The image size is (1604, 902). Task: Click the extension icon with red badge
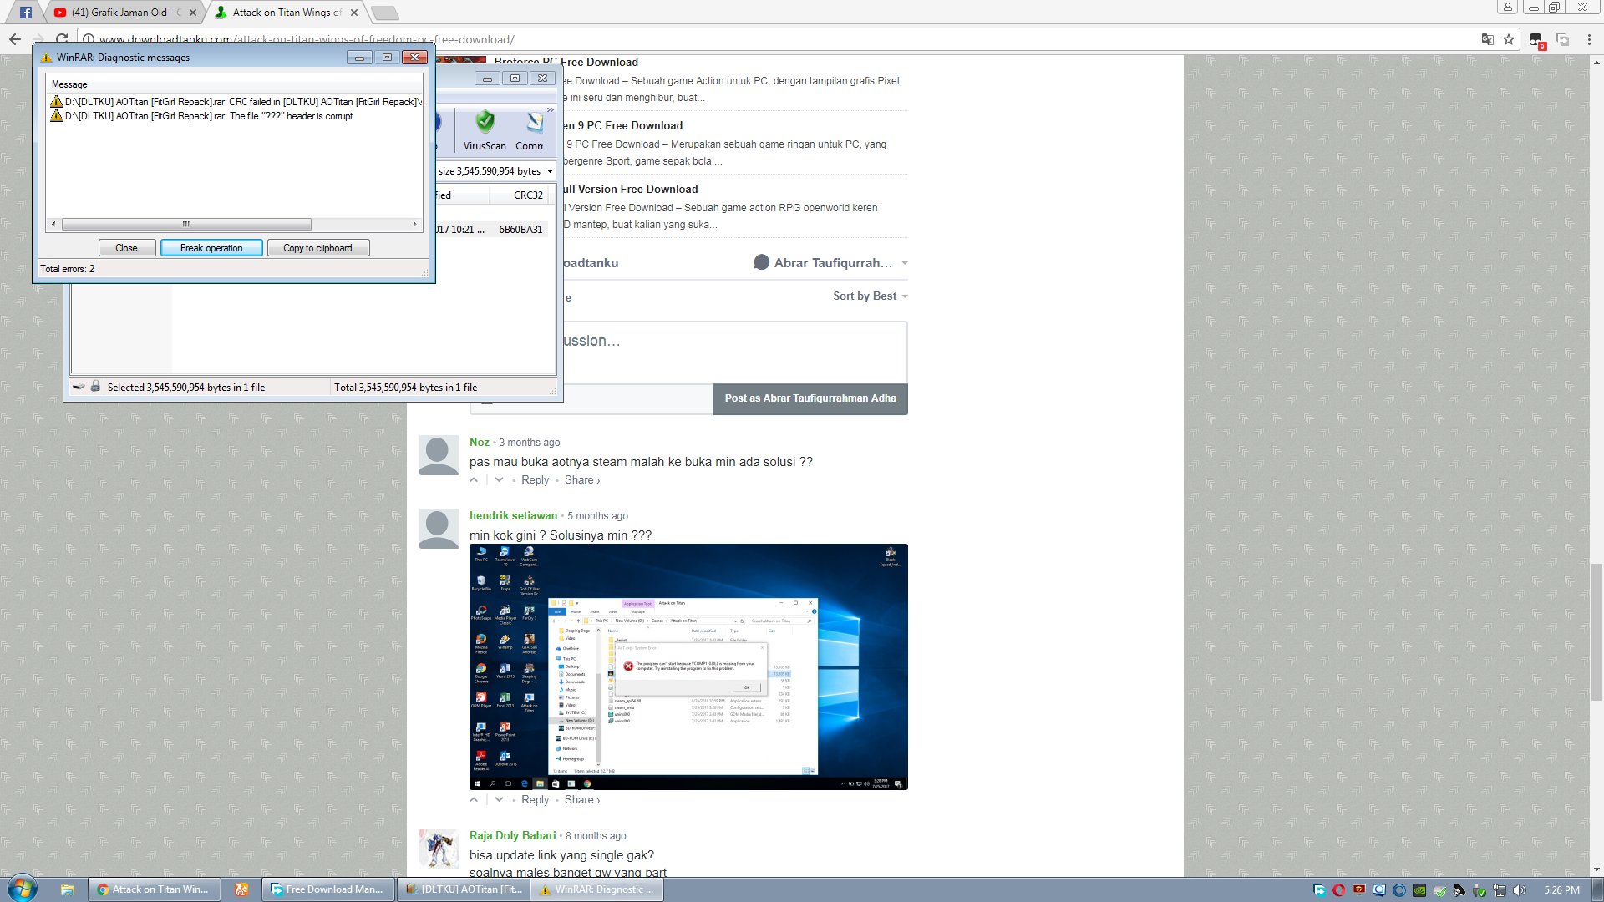pos(1537,40)
